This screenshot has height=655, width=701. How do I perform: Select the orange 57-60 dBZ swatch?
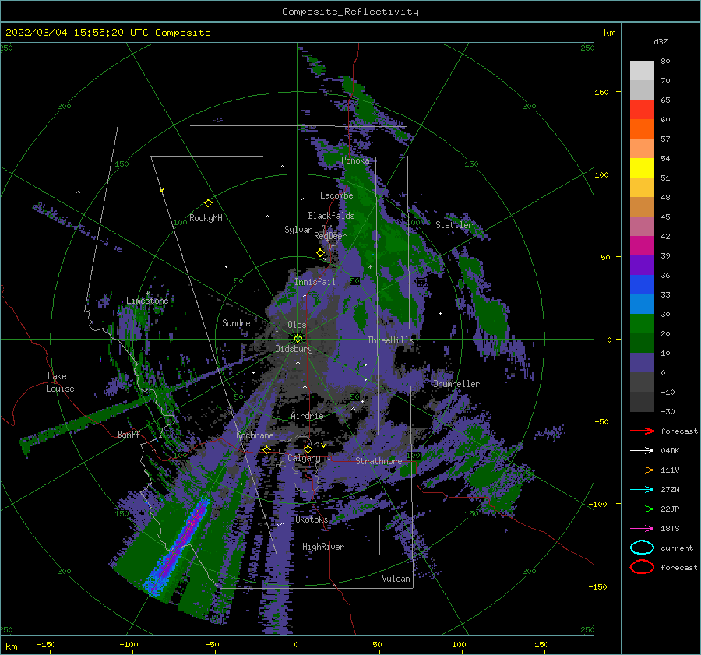click(642, 129)
